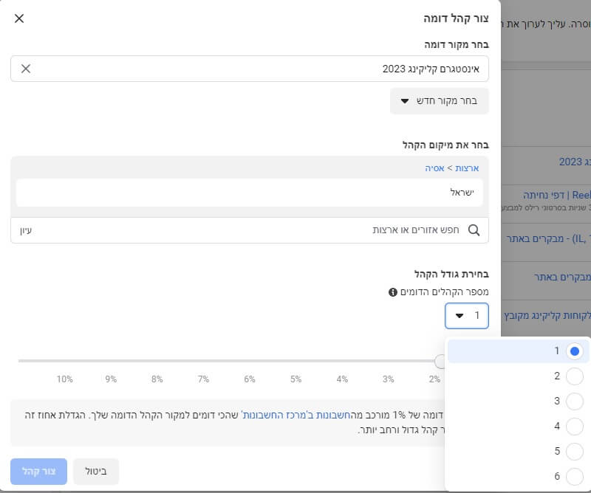This screenshot has height=493, width=591.
Task: Remove the אינסטגרם קליקינג 2023 source with X
Action: point(25,69)
